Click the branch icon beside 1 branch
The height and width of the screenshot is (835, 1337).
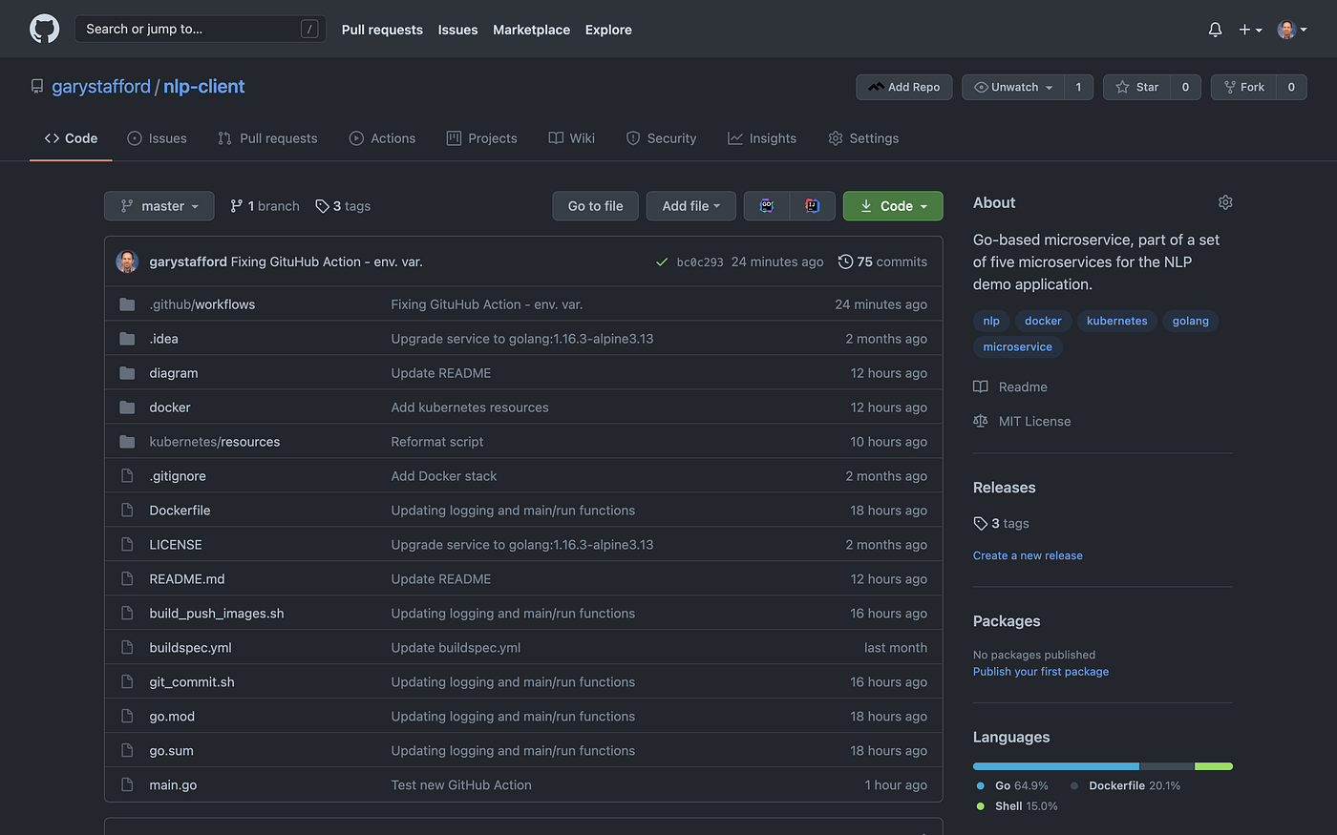pos(237,206)
